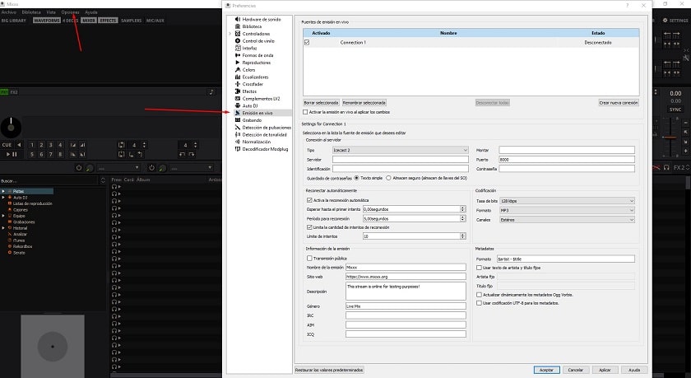Select Auto DJ preferences page

click(x=250, y=106)
